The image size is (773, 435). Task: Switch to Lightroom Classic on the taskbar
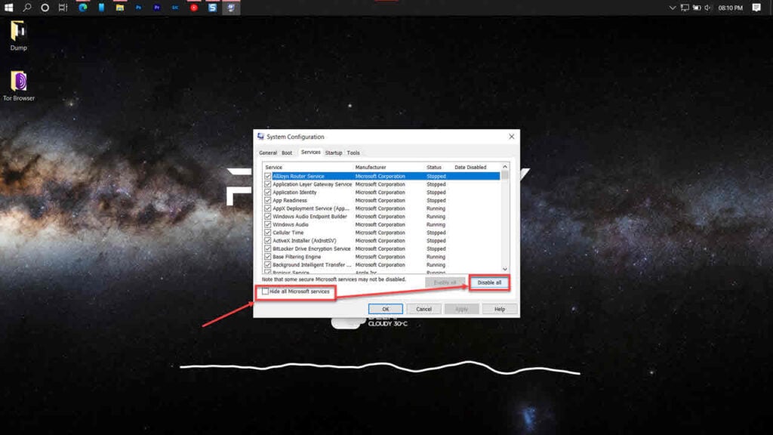click(x=175, y=8)
